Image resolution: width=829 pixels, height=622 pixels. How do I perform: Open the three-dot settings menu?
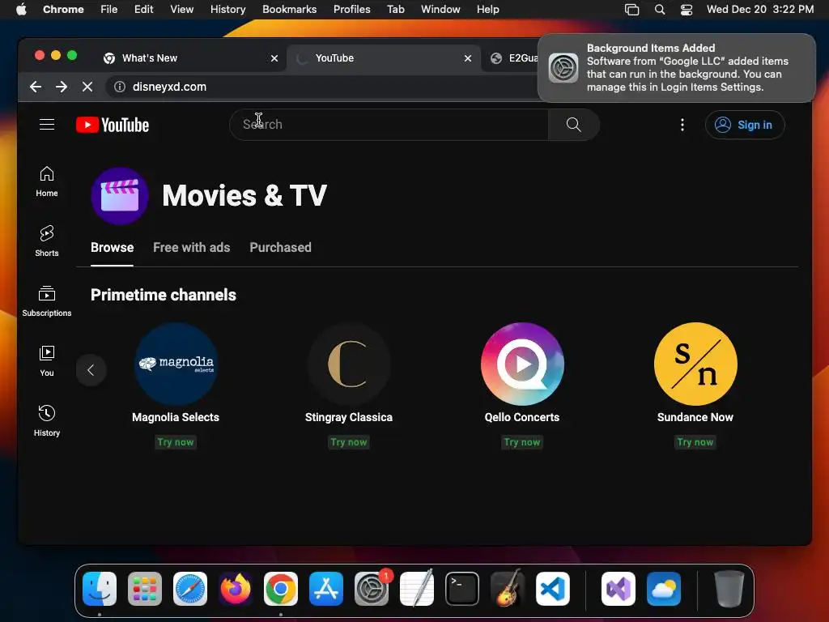[x=682, y=125]
